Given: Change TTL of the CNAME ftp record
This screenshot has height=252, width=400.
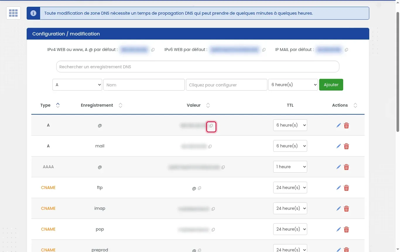Looking at the screenshot, I should pos(290,188).
